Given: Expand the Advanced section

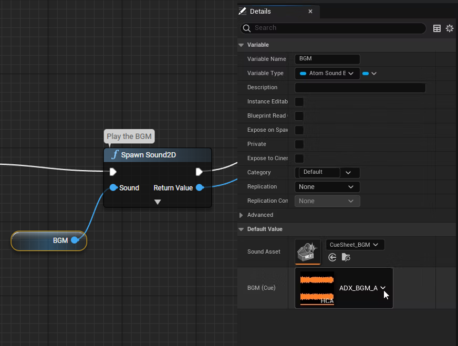Looking at the screenshot, I should point(242,215).
